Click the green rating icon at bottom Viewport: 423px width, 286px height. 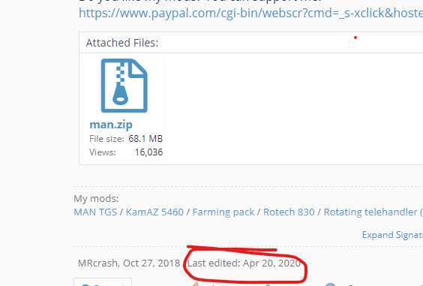[x=268, y=284]
